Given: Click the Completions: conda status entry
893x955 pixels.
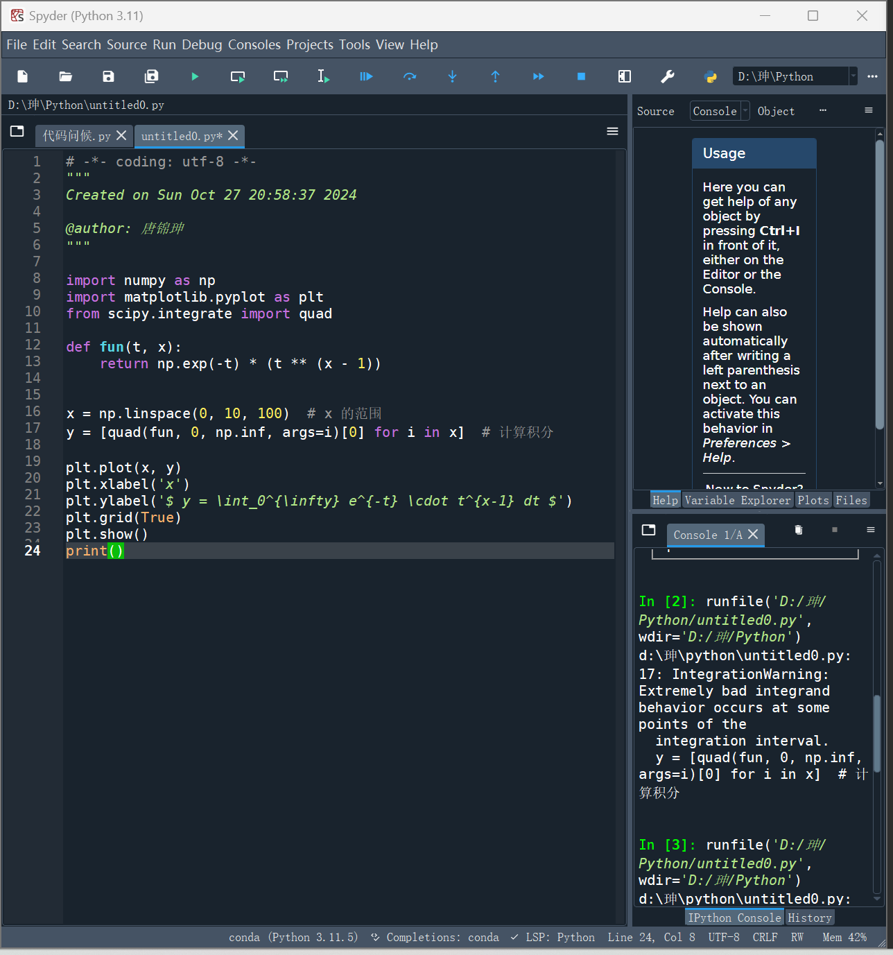Looking at the screenshot, I should [x=435, y=937].
